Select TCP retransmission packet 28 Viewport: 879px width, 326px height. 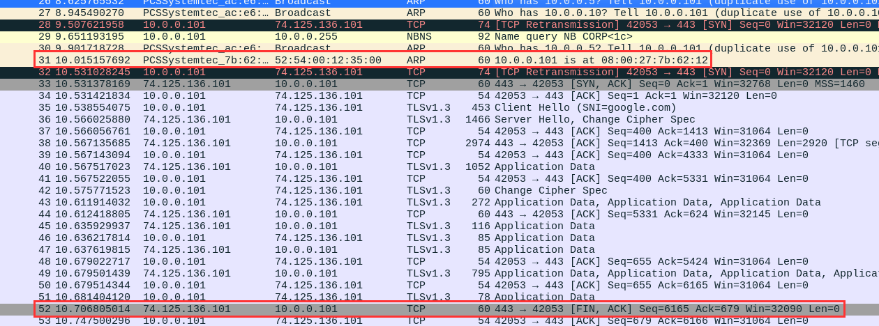point(439,24)
